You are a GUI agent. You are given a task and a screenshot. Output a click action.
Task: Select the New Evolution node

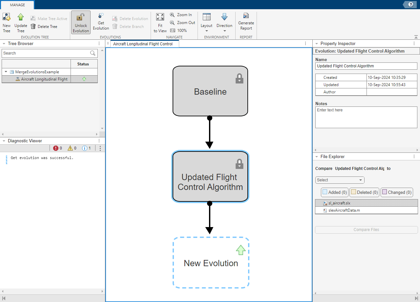[211, 263]
